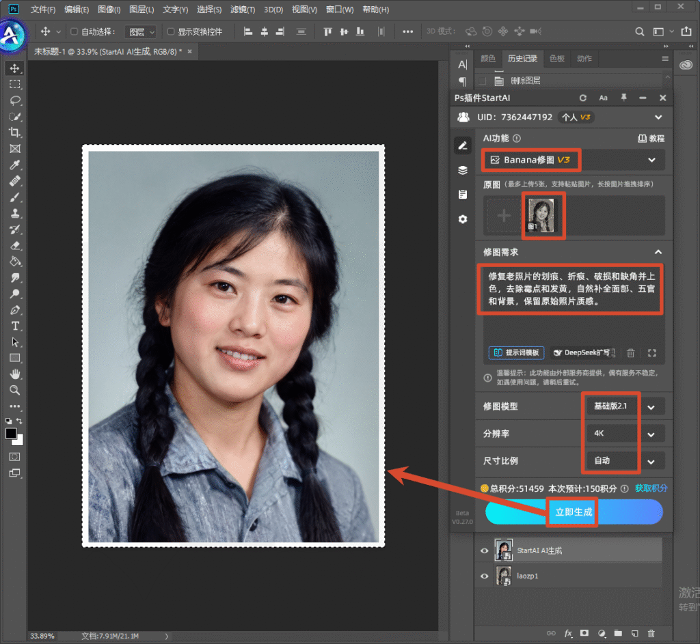This screenshot has width=700, height=644.
Task: Open the 修图模型 基础版2.1 dropdown
Action: (625, 406)
